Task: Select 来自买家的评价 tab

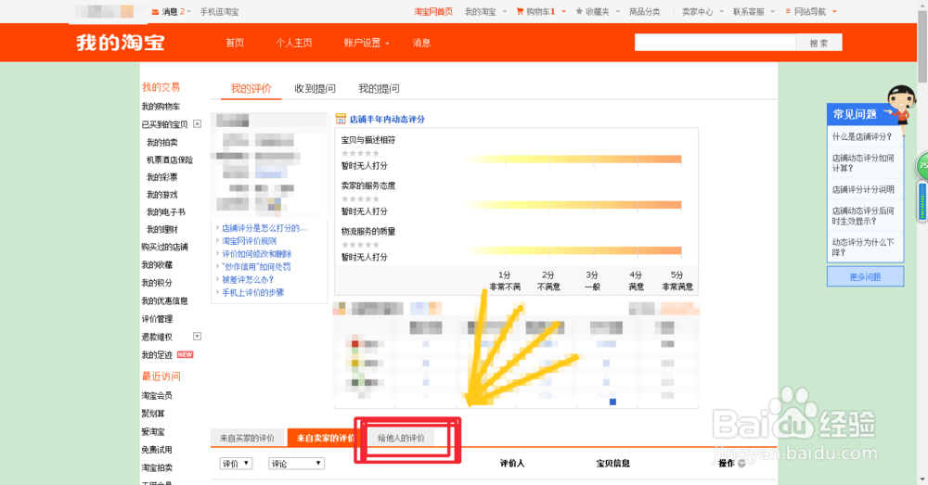Action: tap(248, 439)
